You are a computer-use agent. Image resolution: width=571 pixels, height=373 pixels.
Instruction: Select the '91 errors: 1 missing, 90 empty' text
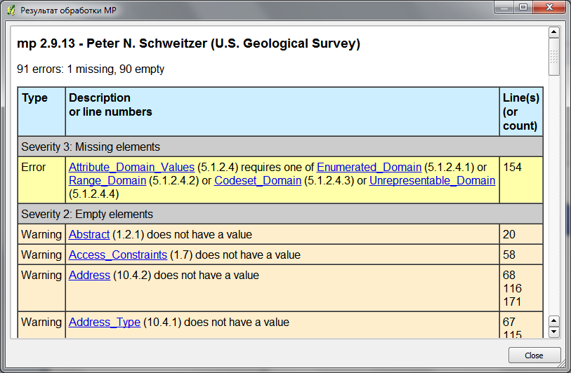click(x=91, y=69)
